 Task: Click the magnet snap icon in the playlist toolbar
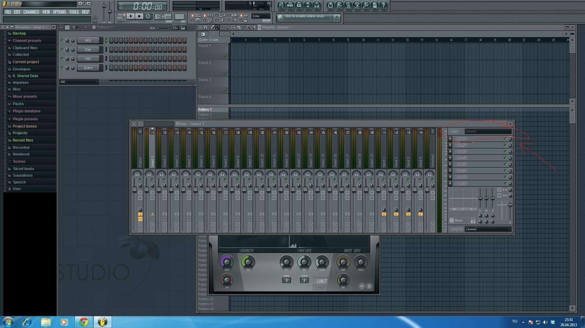point(206,28)
